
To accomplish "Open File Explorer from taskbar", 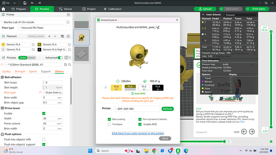I will pos(146,151).
